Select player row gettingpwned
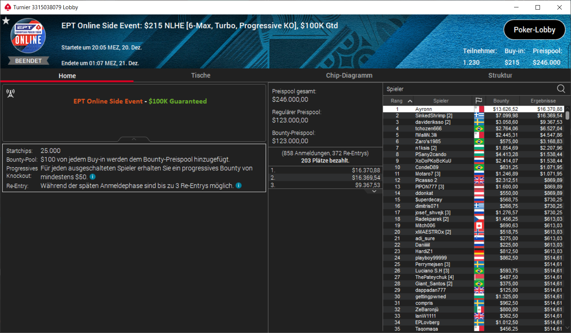Image resolution: width=571 pixels, height=333 pixels. click(x=474, y=296)
